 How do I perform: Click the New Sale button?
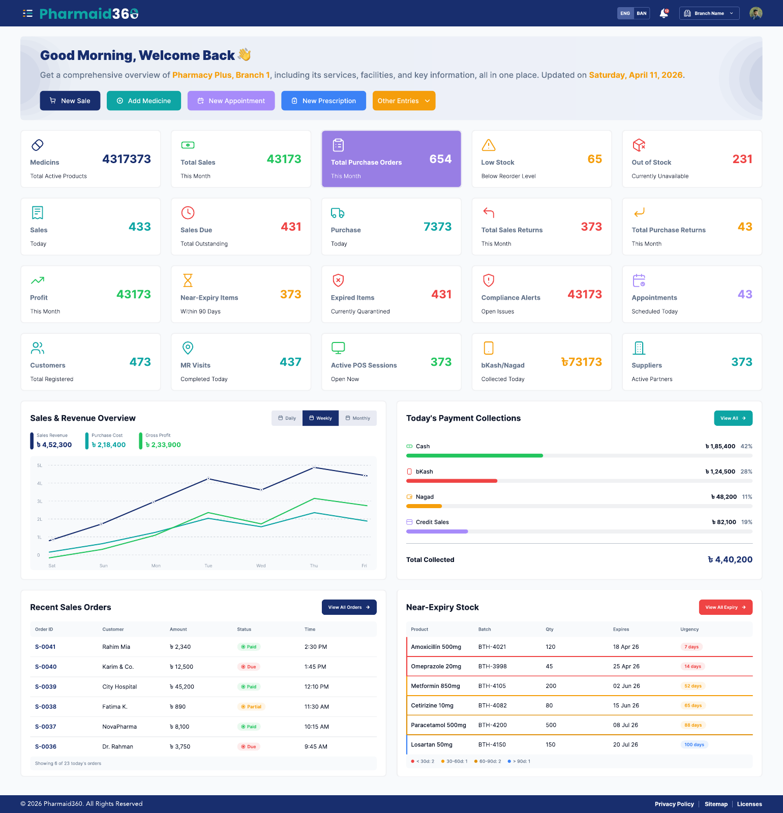point(70,101)
